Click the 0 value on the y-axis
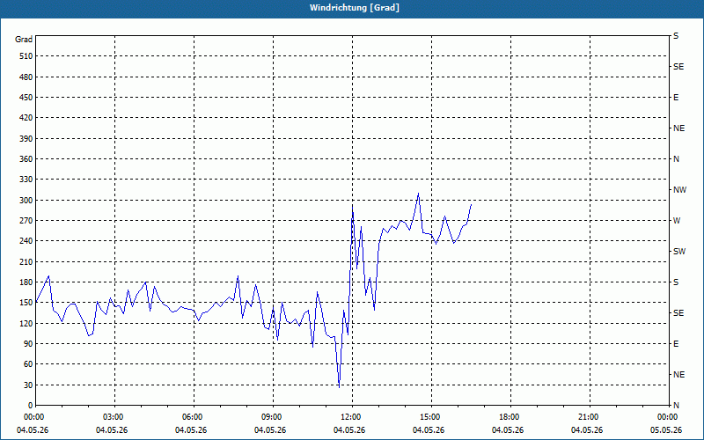This screenshot has height=440, width=704. (x=30, y=406)
